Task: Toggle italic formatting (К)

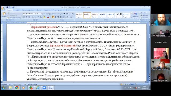Action: tap(26, 17)
